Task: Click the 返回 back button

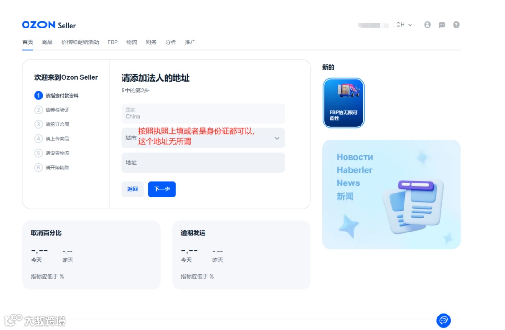Action: pyautogui.click(x=132, y=189)
